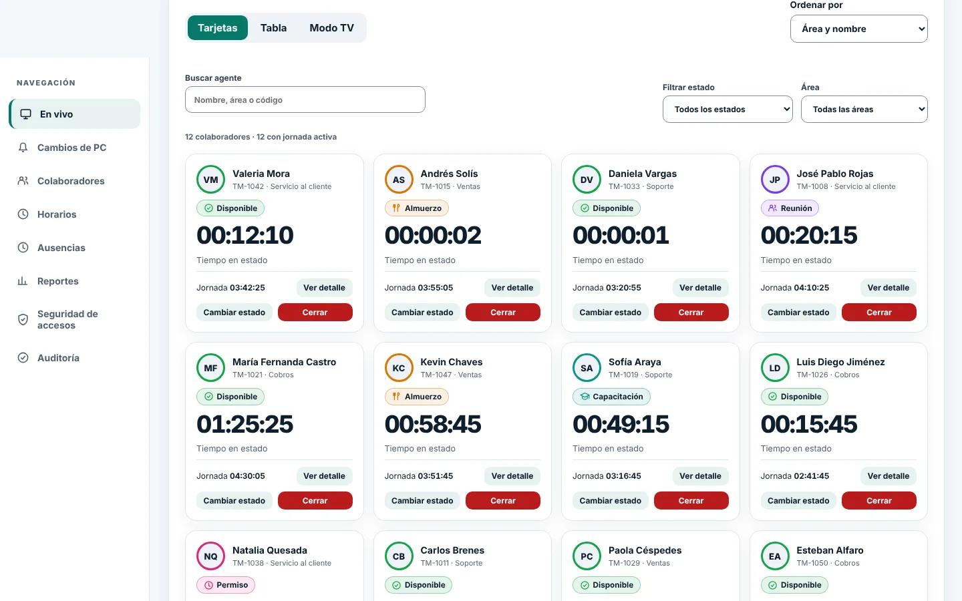Click the Capacitación status badge on Sofía Araya
This screenshot has height=601, width=962.
611,397
